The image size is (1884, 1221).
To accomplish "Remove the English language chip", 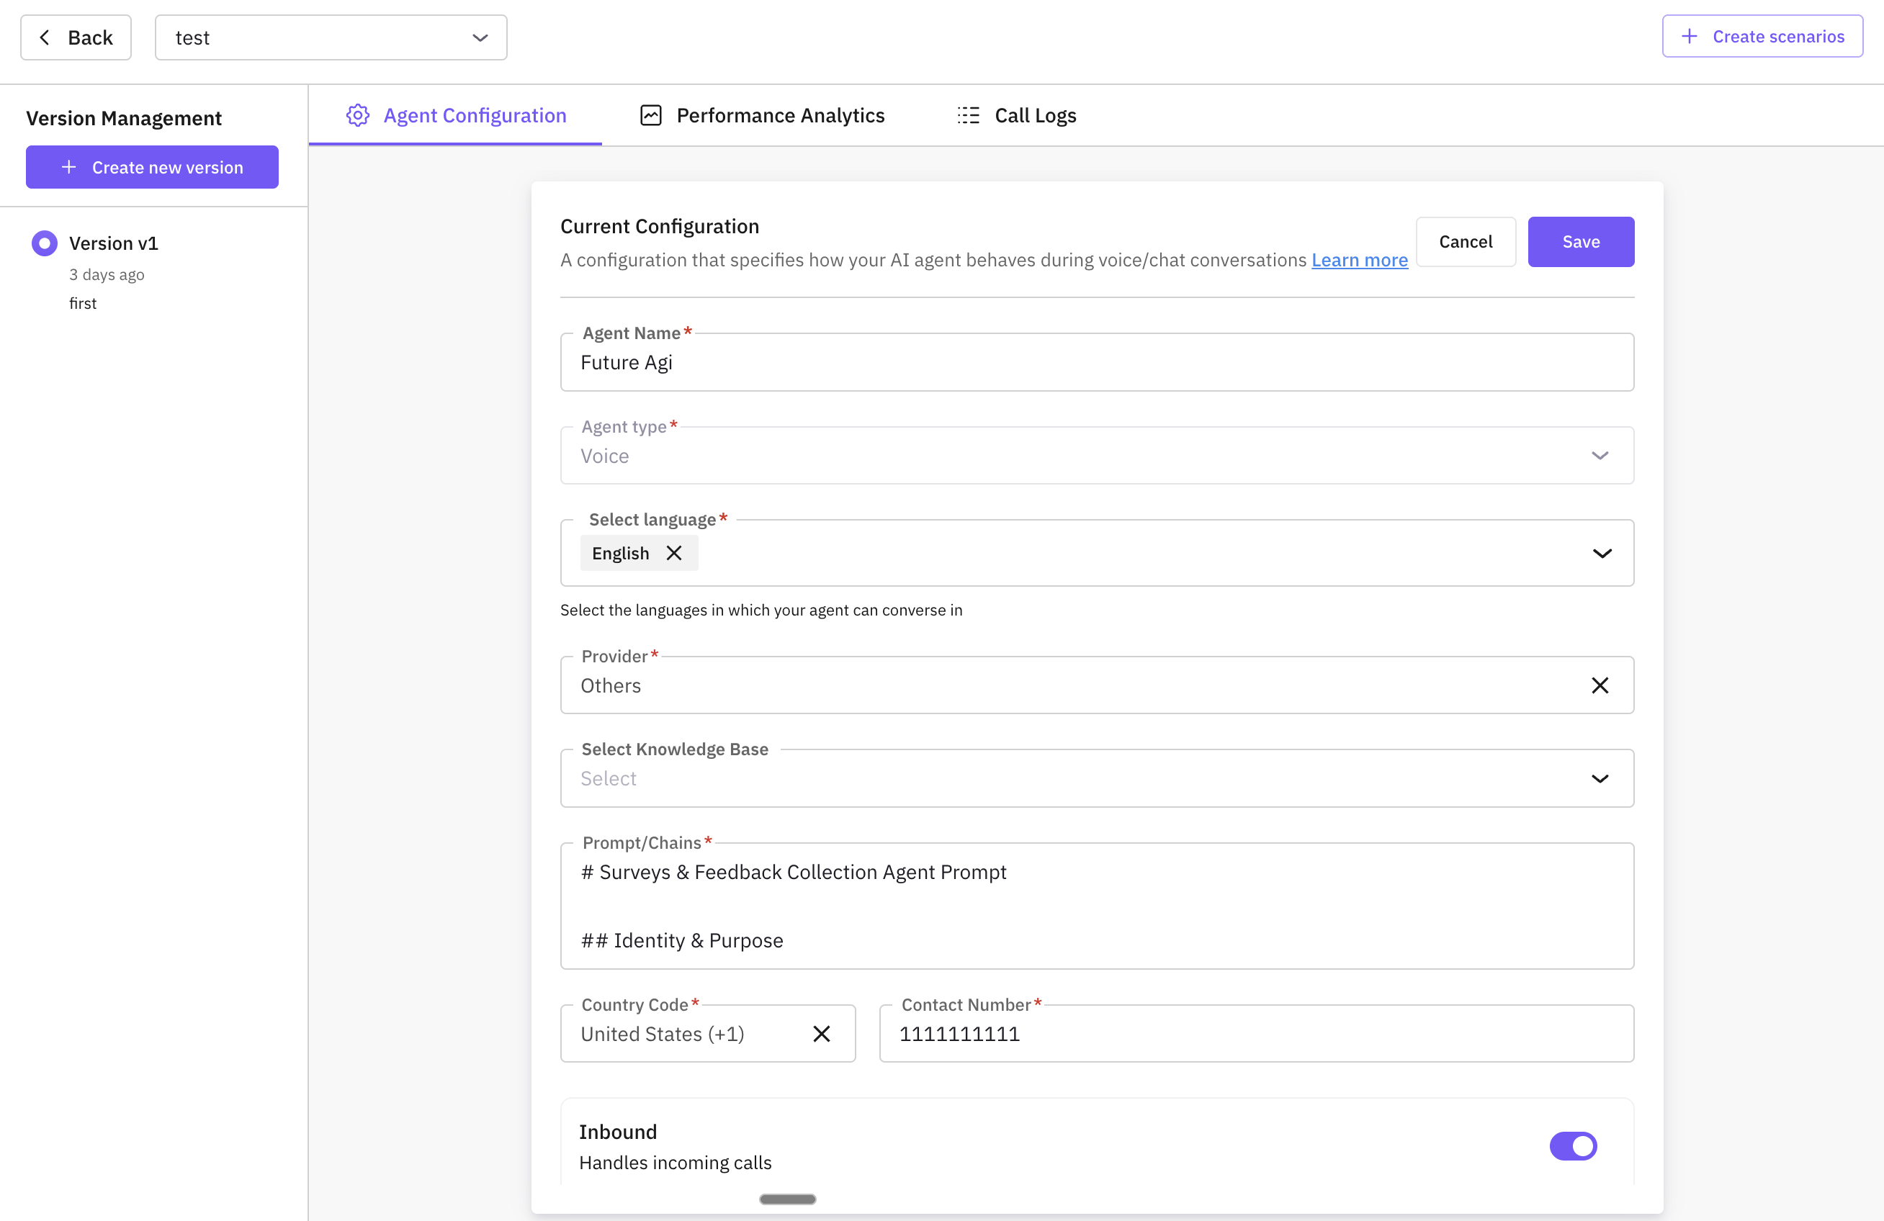I will point(674,553).
